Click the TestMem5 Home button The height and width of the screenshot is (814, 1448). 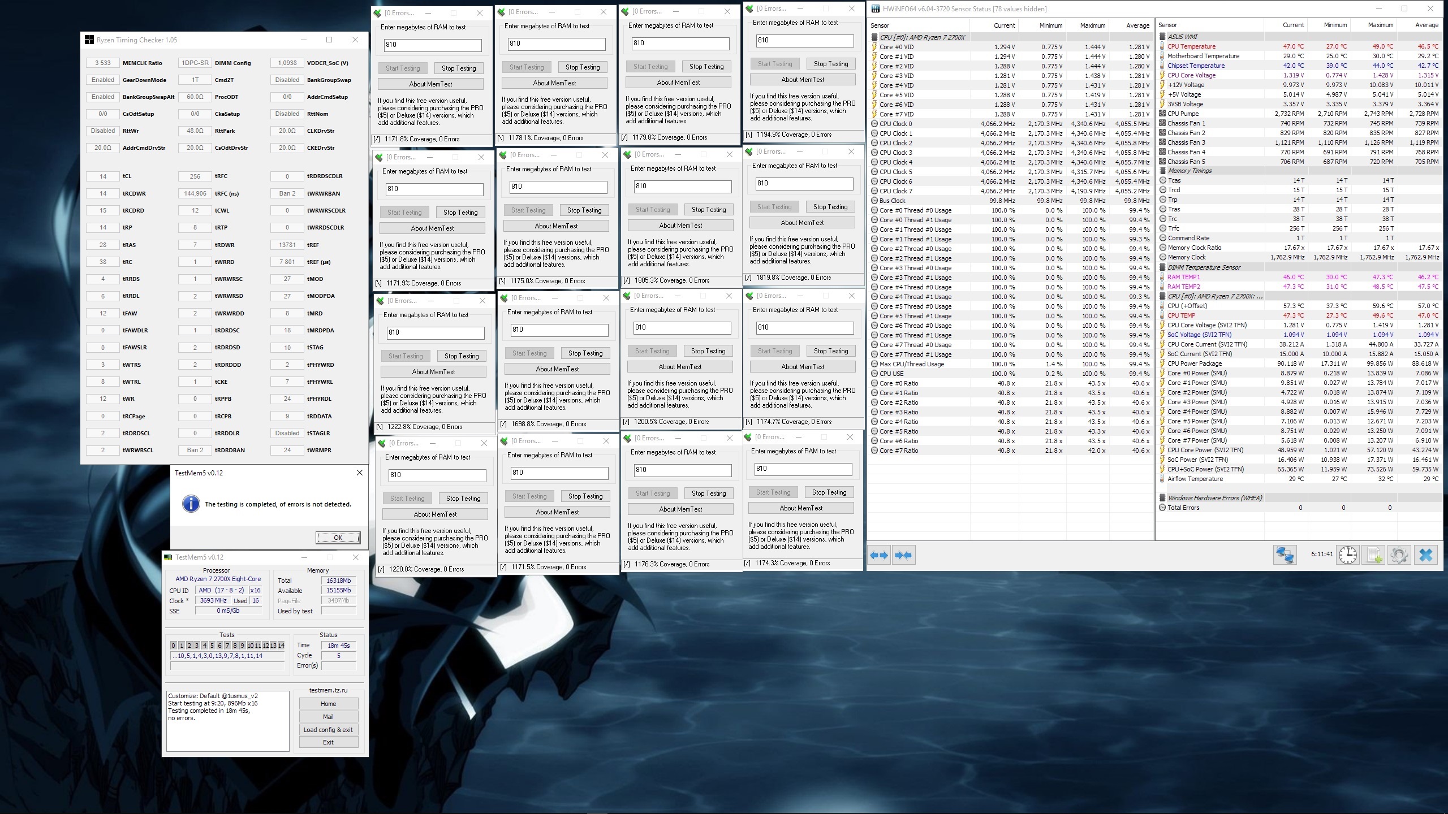(328, 704)
